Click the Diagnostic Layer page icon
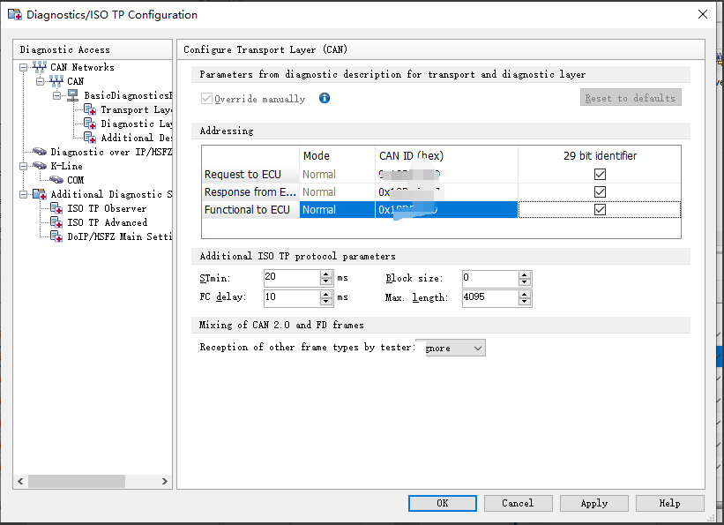Viewport: 724px width, 525px height. click(90, 124)
